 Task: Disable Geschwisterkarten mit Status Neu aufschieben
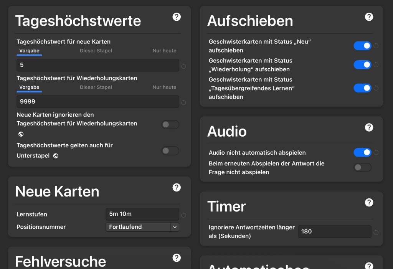click(362, 45)
